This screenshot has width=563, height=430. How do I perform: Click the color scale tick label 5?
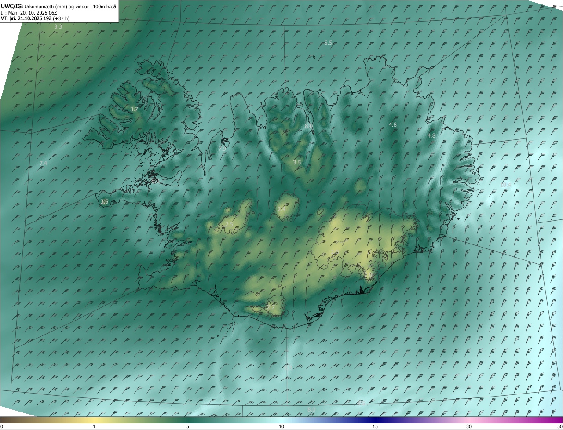point(188,426)
